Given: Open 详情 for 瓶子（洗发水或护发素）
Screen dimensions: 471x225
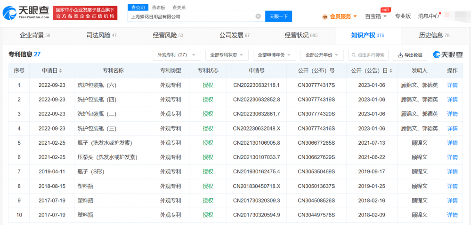Looking at the screenshot, I should [x=452, y=143].
